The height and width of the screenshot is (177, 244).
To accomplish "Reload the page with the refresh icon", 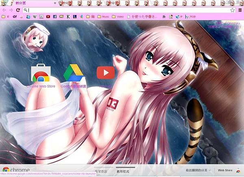I will 18,10.
